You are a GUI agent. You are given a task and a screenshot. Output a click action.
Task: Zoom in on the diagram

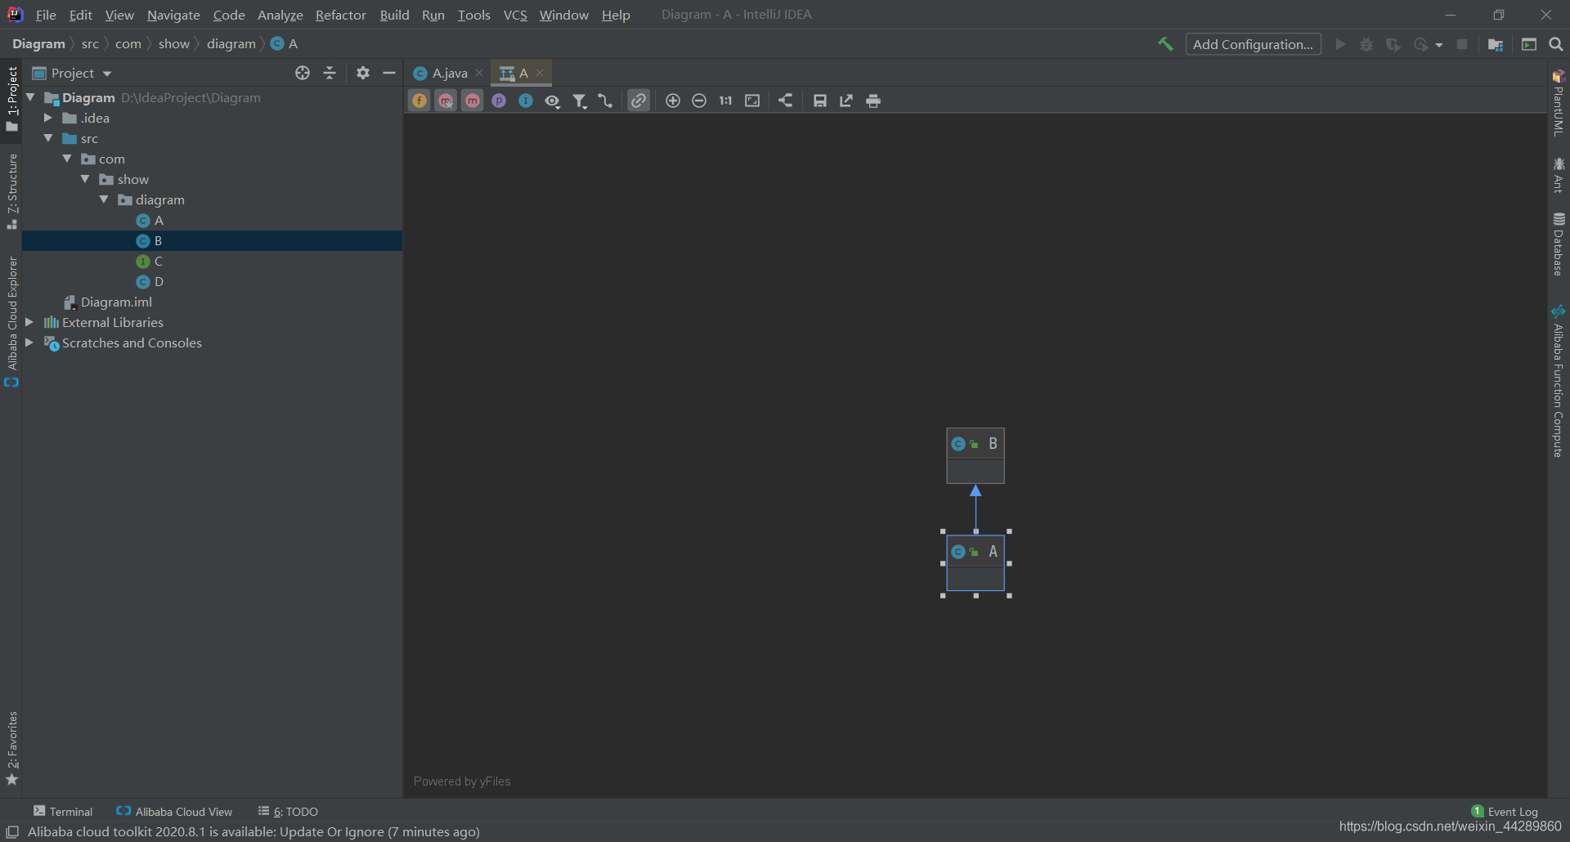(673, 101)
